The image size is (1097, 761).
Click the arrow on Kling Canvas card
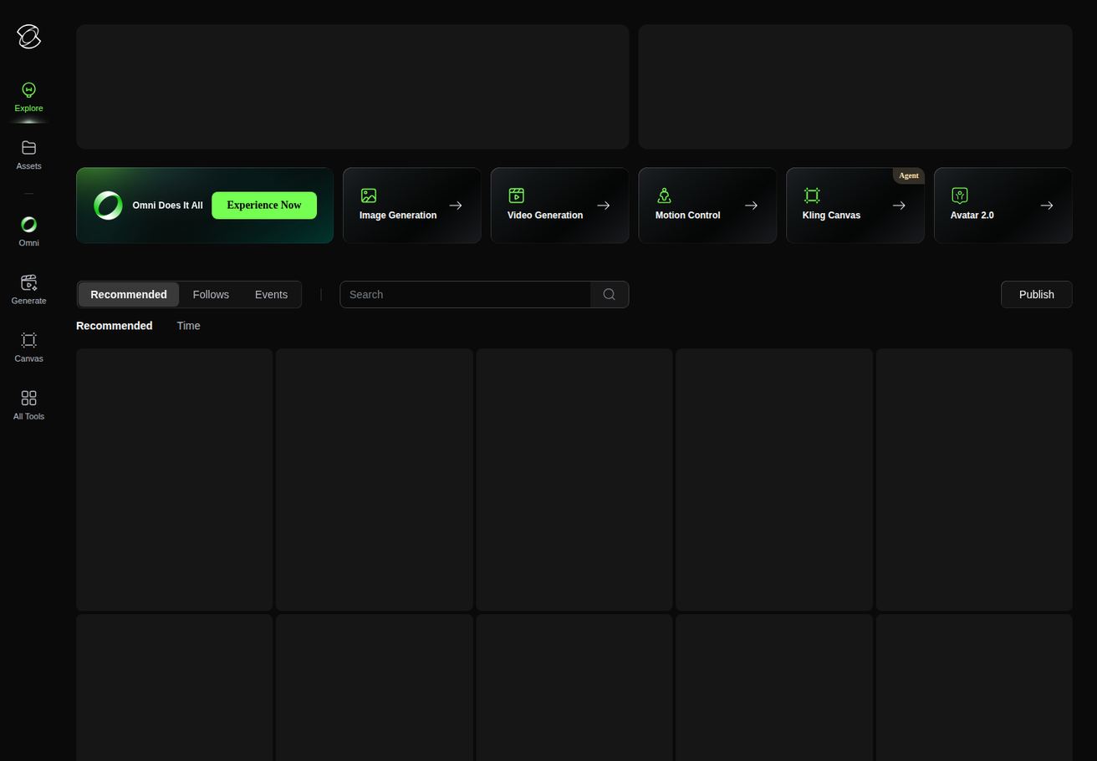click(899, 205)
